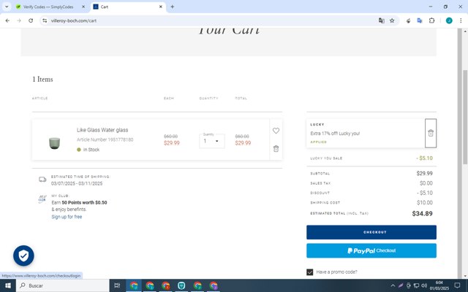The width and height of the screenshot is (468, 292).
Task: Show hidden system tray icons
Action: (393, 285)
